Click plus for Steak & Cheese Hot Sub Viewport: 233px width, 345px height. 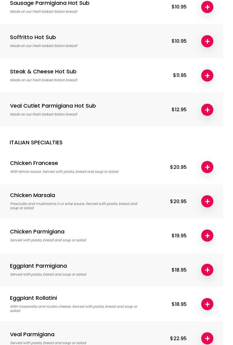[x=207, y=75]
